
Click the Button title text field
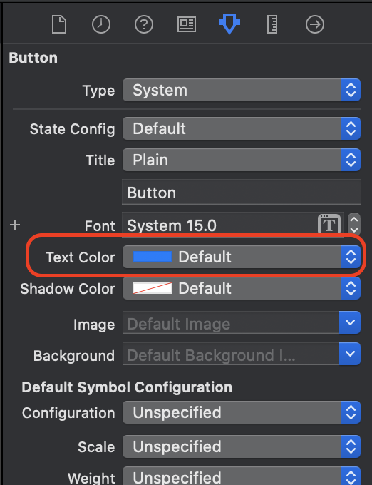click(x=242, y=192)
